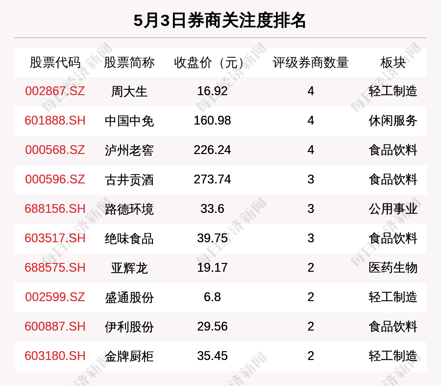Click 休闲服务 sector cell
The image size is (441, 386).
393,121
